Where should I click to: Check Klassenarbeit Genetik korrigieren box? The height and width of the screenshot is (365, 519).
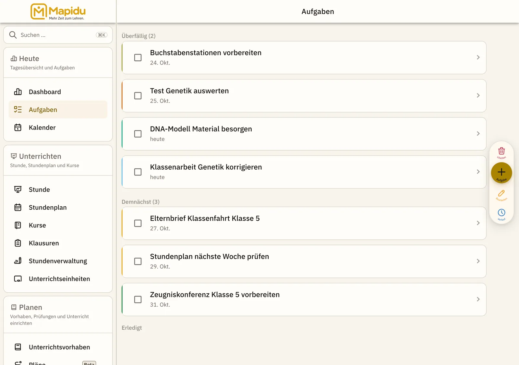pos(138,172)
